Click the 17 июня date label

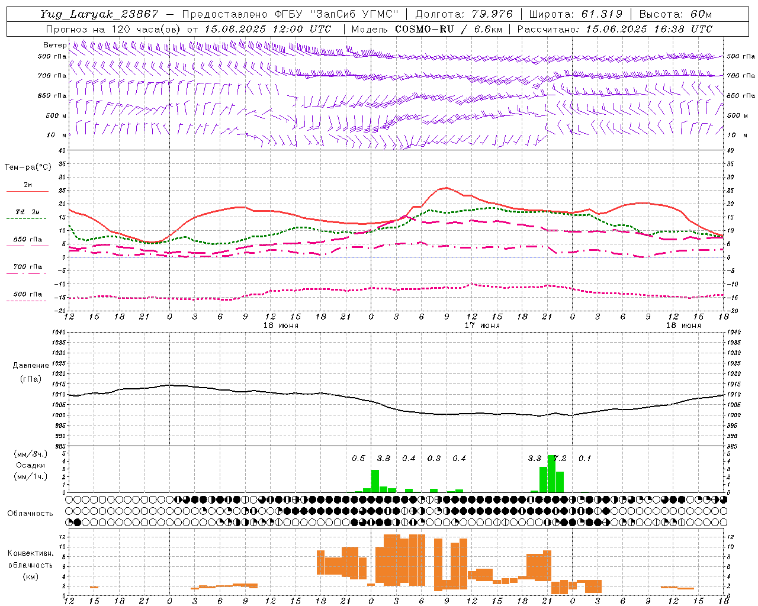[482, 325]
